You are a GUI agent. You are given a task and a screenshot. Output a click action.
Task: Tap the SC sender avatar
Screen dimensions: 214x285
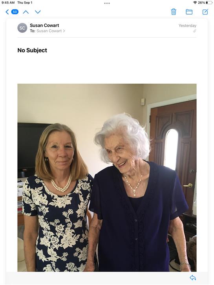point(22,28)
